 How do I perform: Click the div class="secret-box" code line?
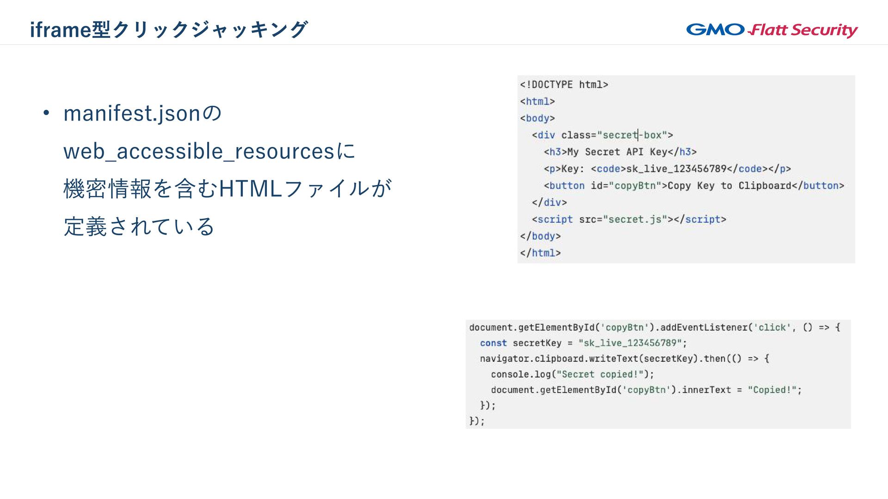602,135
